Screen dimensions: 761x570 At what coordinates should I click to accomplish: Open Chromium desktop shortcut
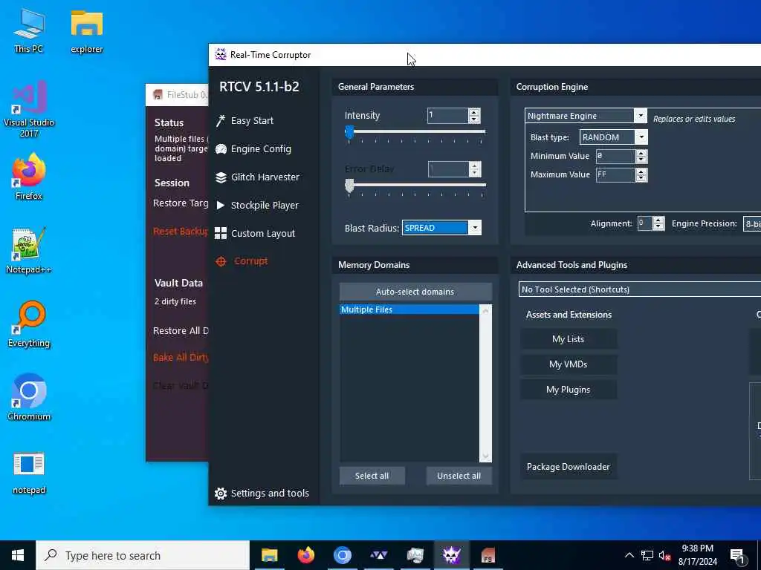click(29, 398)
